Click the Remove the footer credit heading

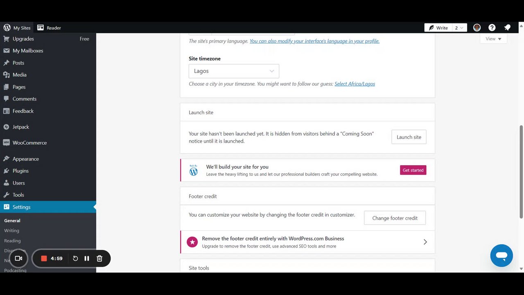[x=273, y=238]
